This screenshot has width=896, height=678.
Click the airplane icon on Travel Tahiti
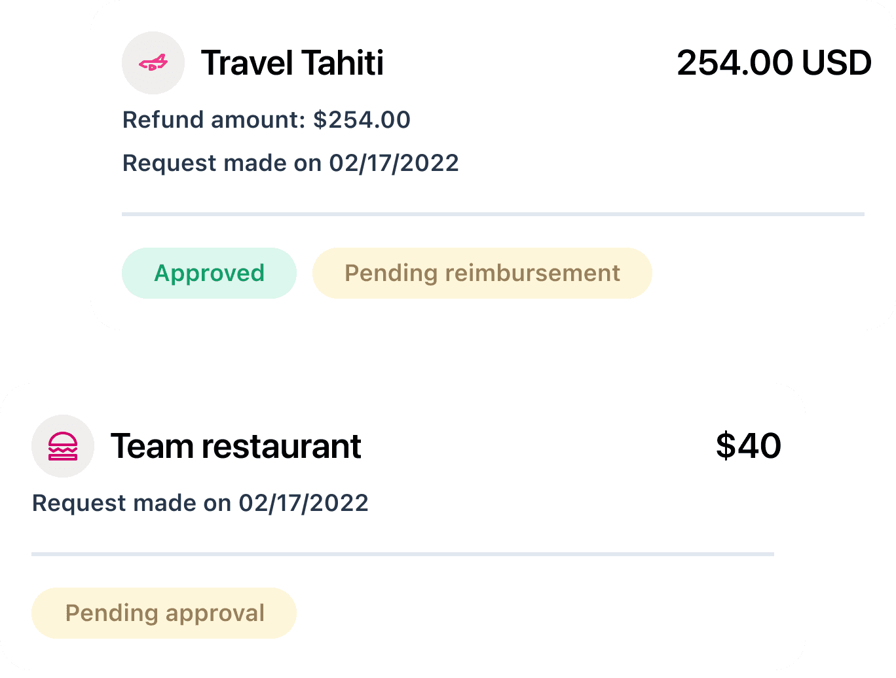point(153,63)
